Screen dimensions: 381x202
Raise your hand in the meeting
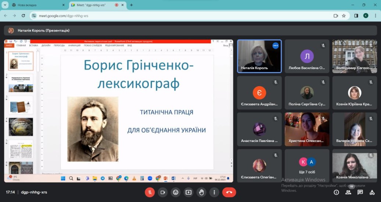coord(201,192)
